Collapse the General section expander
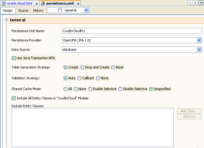 click(6, 20)
